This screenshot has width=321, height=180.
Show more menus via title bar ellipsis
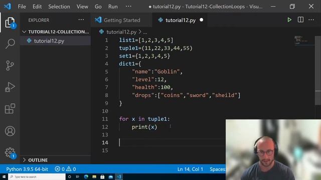(128, 6)
